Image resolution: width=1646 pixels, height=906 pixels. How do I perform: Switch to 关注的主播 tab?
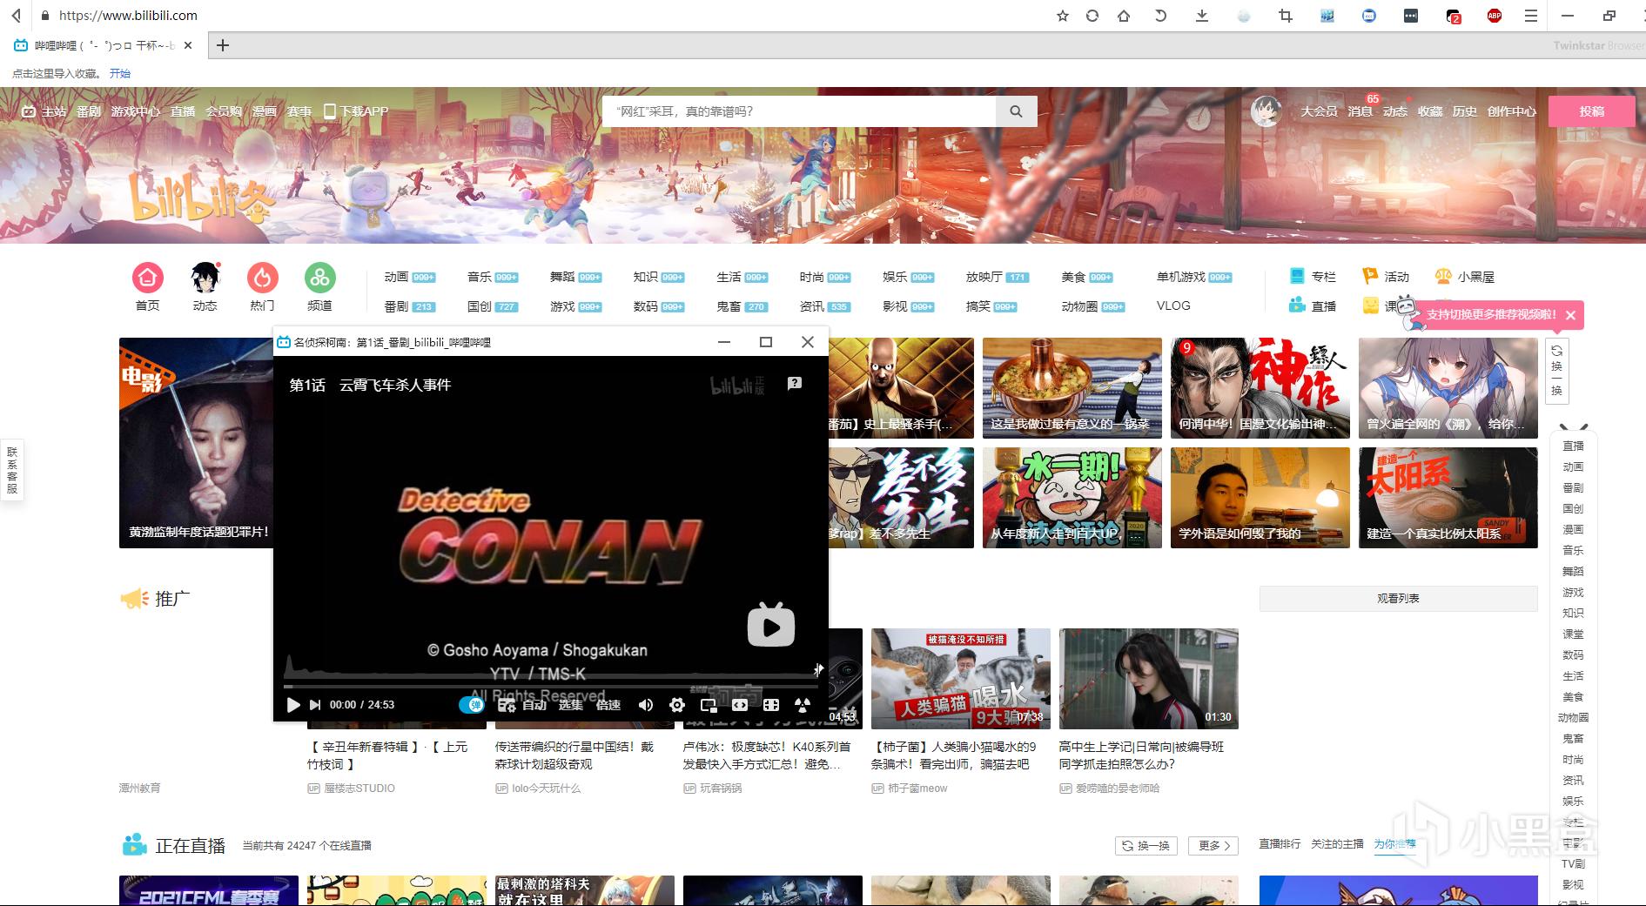(x=1337, y=844)
